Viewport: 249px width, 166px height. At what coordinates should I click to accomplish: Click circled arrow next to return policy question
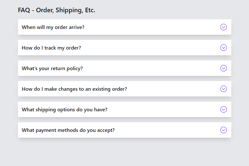coord(224,68)
